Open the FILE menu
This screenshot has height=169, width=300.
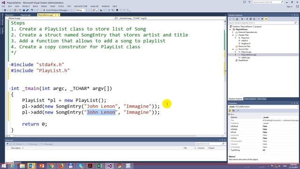coord(3,6)
